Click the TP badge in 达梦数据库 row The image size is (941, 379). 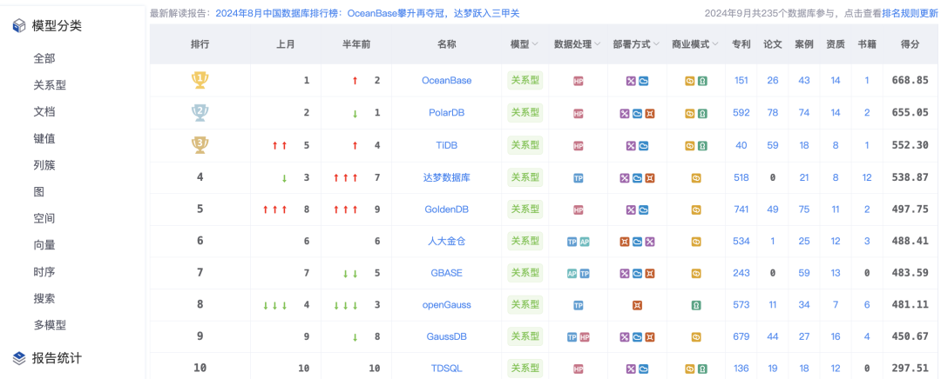click(x=579, y=178)
